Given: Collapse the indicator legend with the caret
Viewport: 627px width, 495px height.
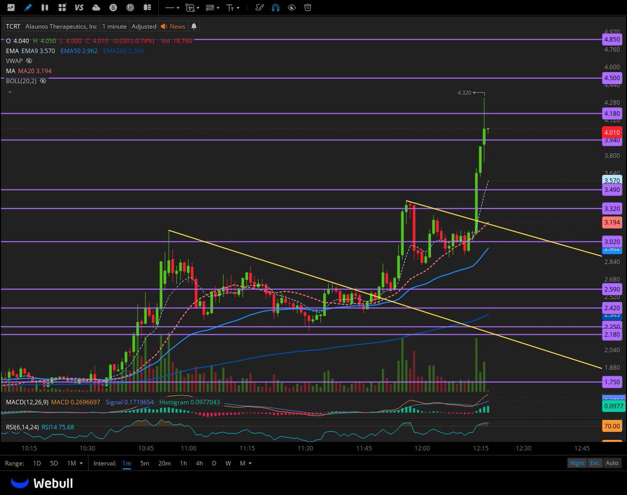Looking at the screenshot, I should pyautogui.click(x=9, y=92).
